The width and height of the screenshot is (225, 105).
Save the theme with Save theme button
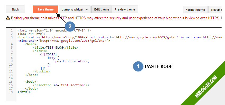pos(46,9)
